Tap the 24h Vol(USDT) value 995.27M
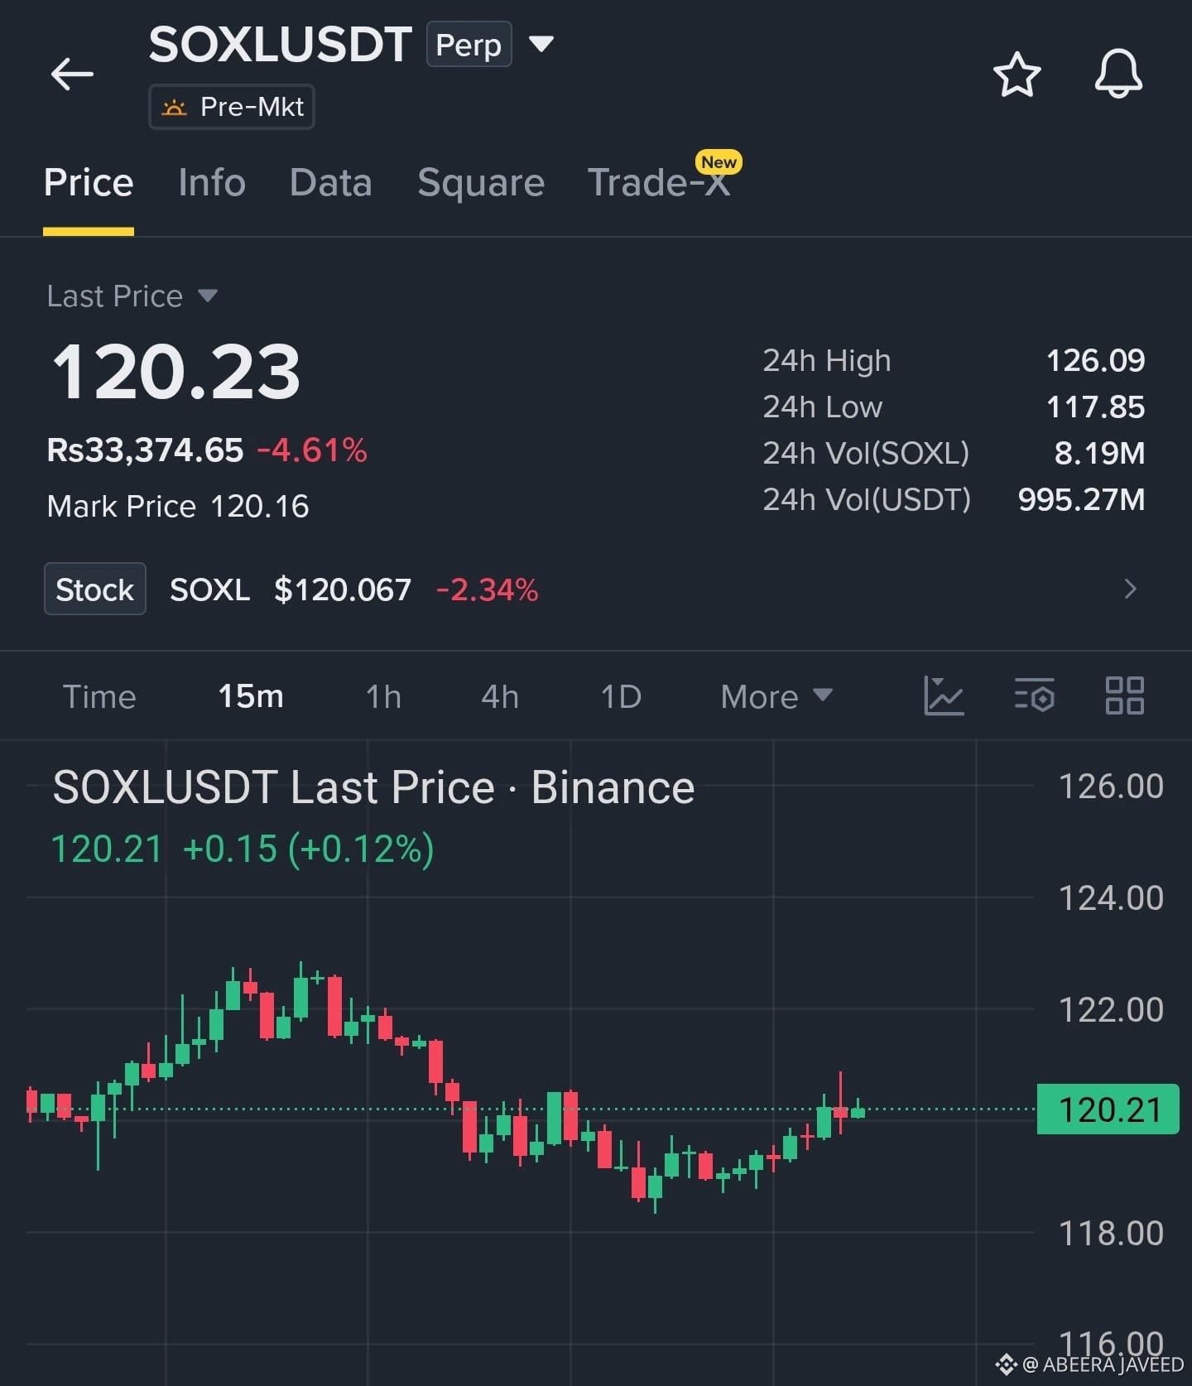The height and width of the screenshot is (1386, 1192). pyautogui.click(x=1081, y=499)
